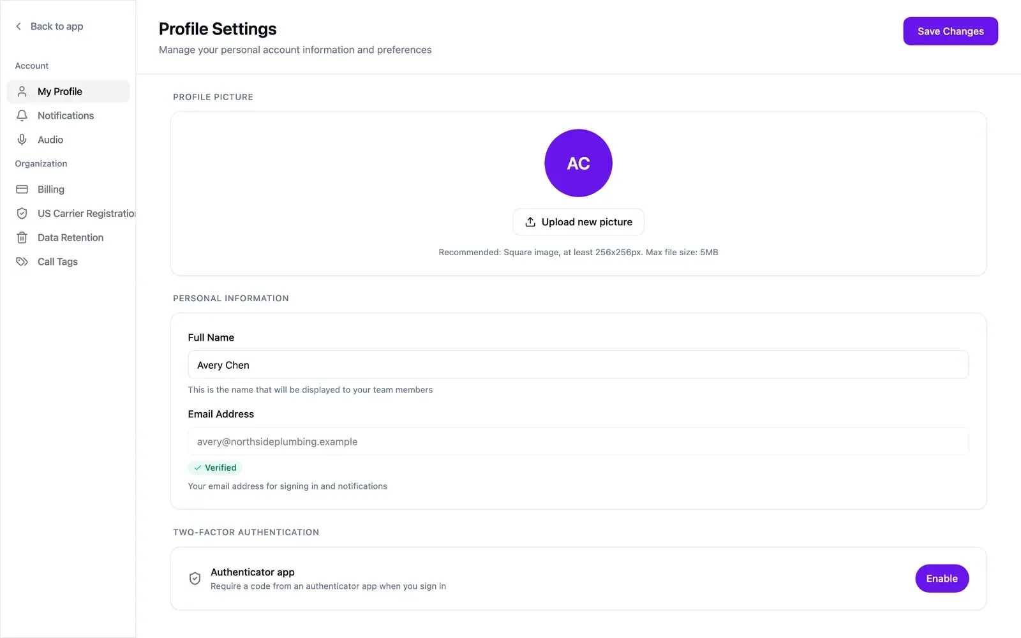Click the Notifications bell icon
Screen dimensions: 1021x638
click(x=22, y=115)
